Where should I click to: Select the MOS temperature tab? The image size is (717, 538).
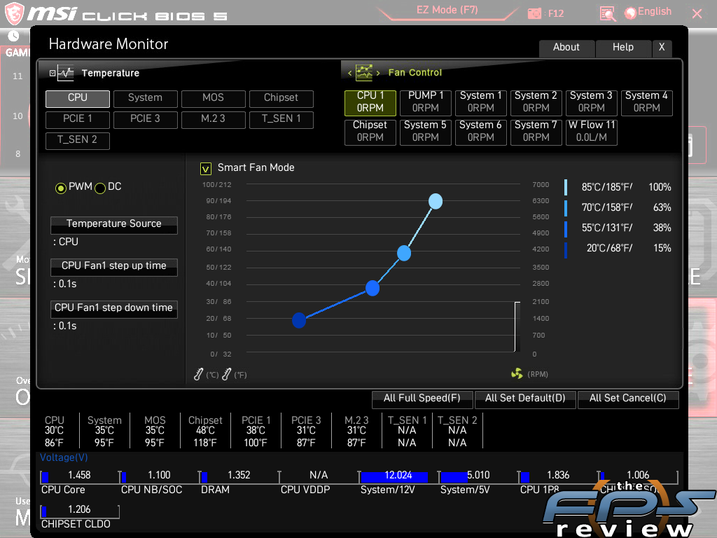214,98
